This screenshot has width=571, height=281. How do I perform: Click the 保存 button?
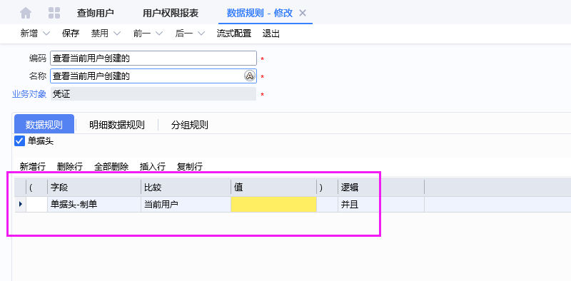click(x=71, y=34)
